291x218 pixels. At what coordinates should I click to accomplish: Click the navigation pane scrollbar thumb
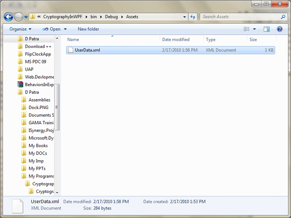pos(57,107)
